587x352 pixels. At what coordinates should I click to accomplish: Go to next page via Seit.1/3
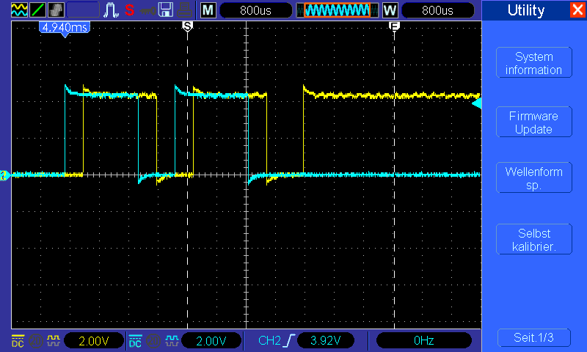pos(534,338)
